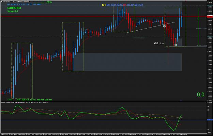Select the upper trade marker circle on the trendline
This screenshot has width=213, height=136.
[x=164, y=26]
